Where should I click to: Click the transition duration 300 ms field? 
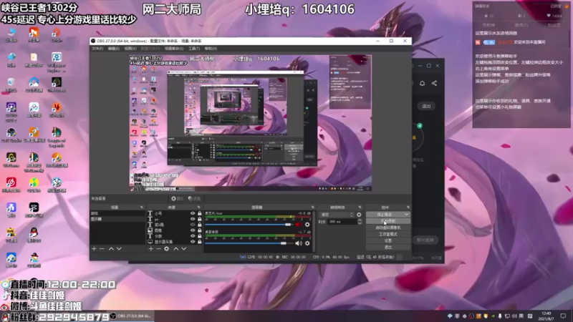pyautogui.click(x=342, y=222)
